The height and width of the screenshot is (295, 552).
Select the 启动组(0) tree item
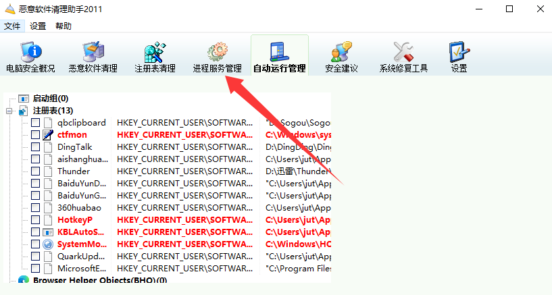click(x=51, y=99)
